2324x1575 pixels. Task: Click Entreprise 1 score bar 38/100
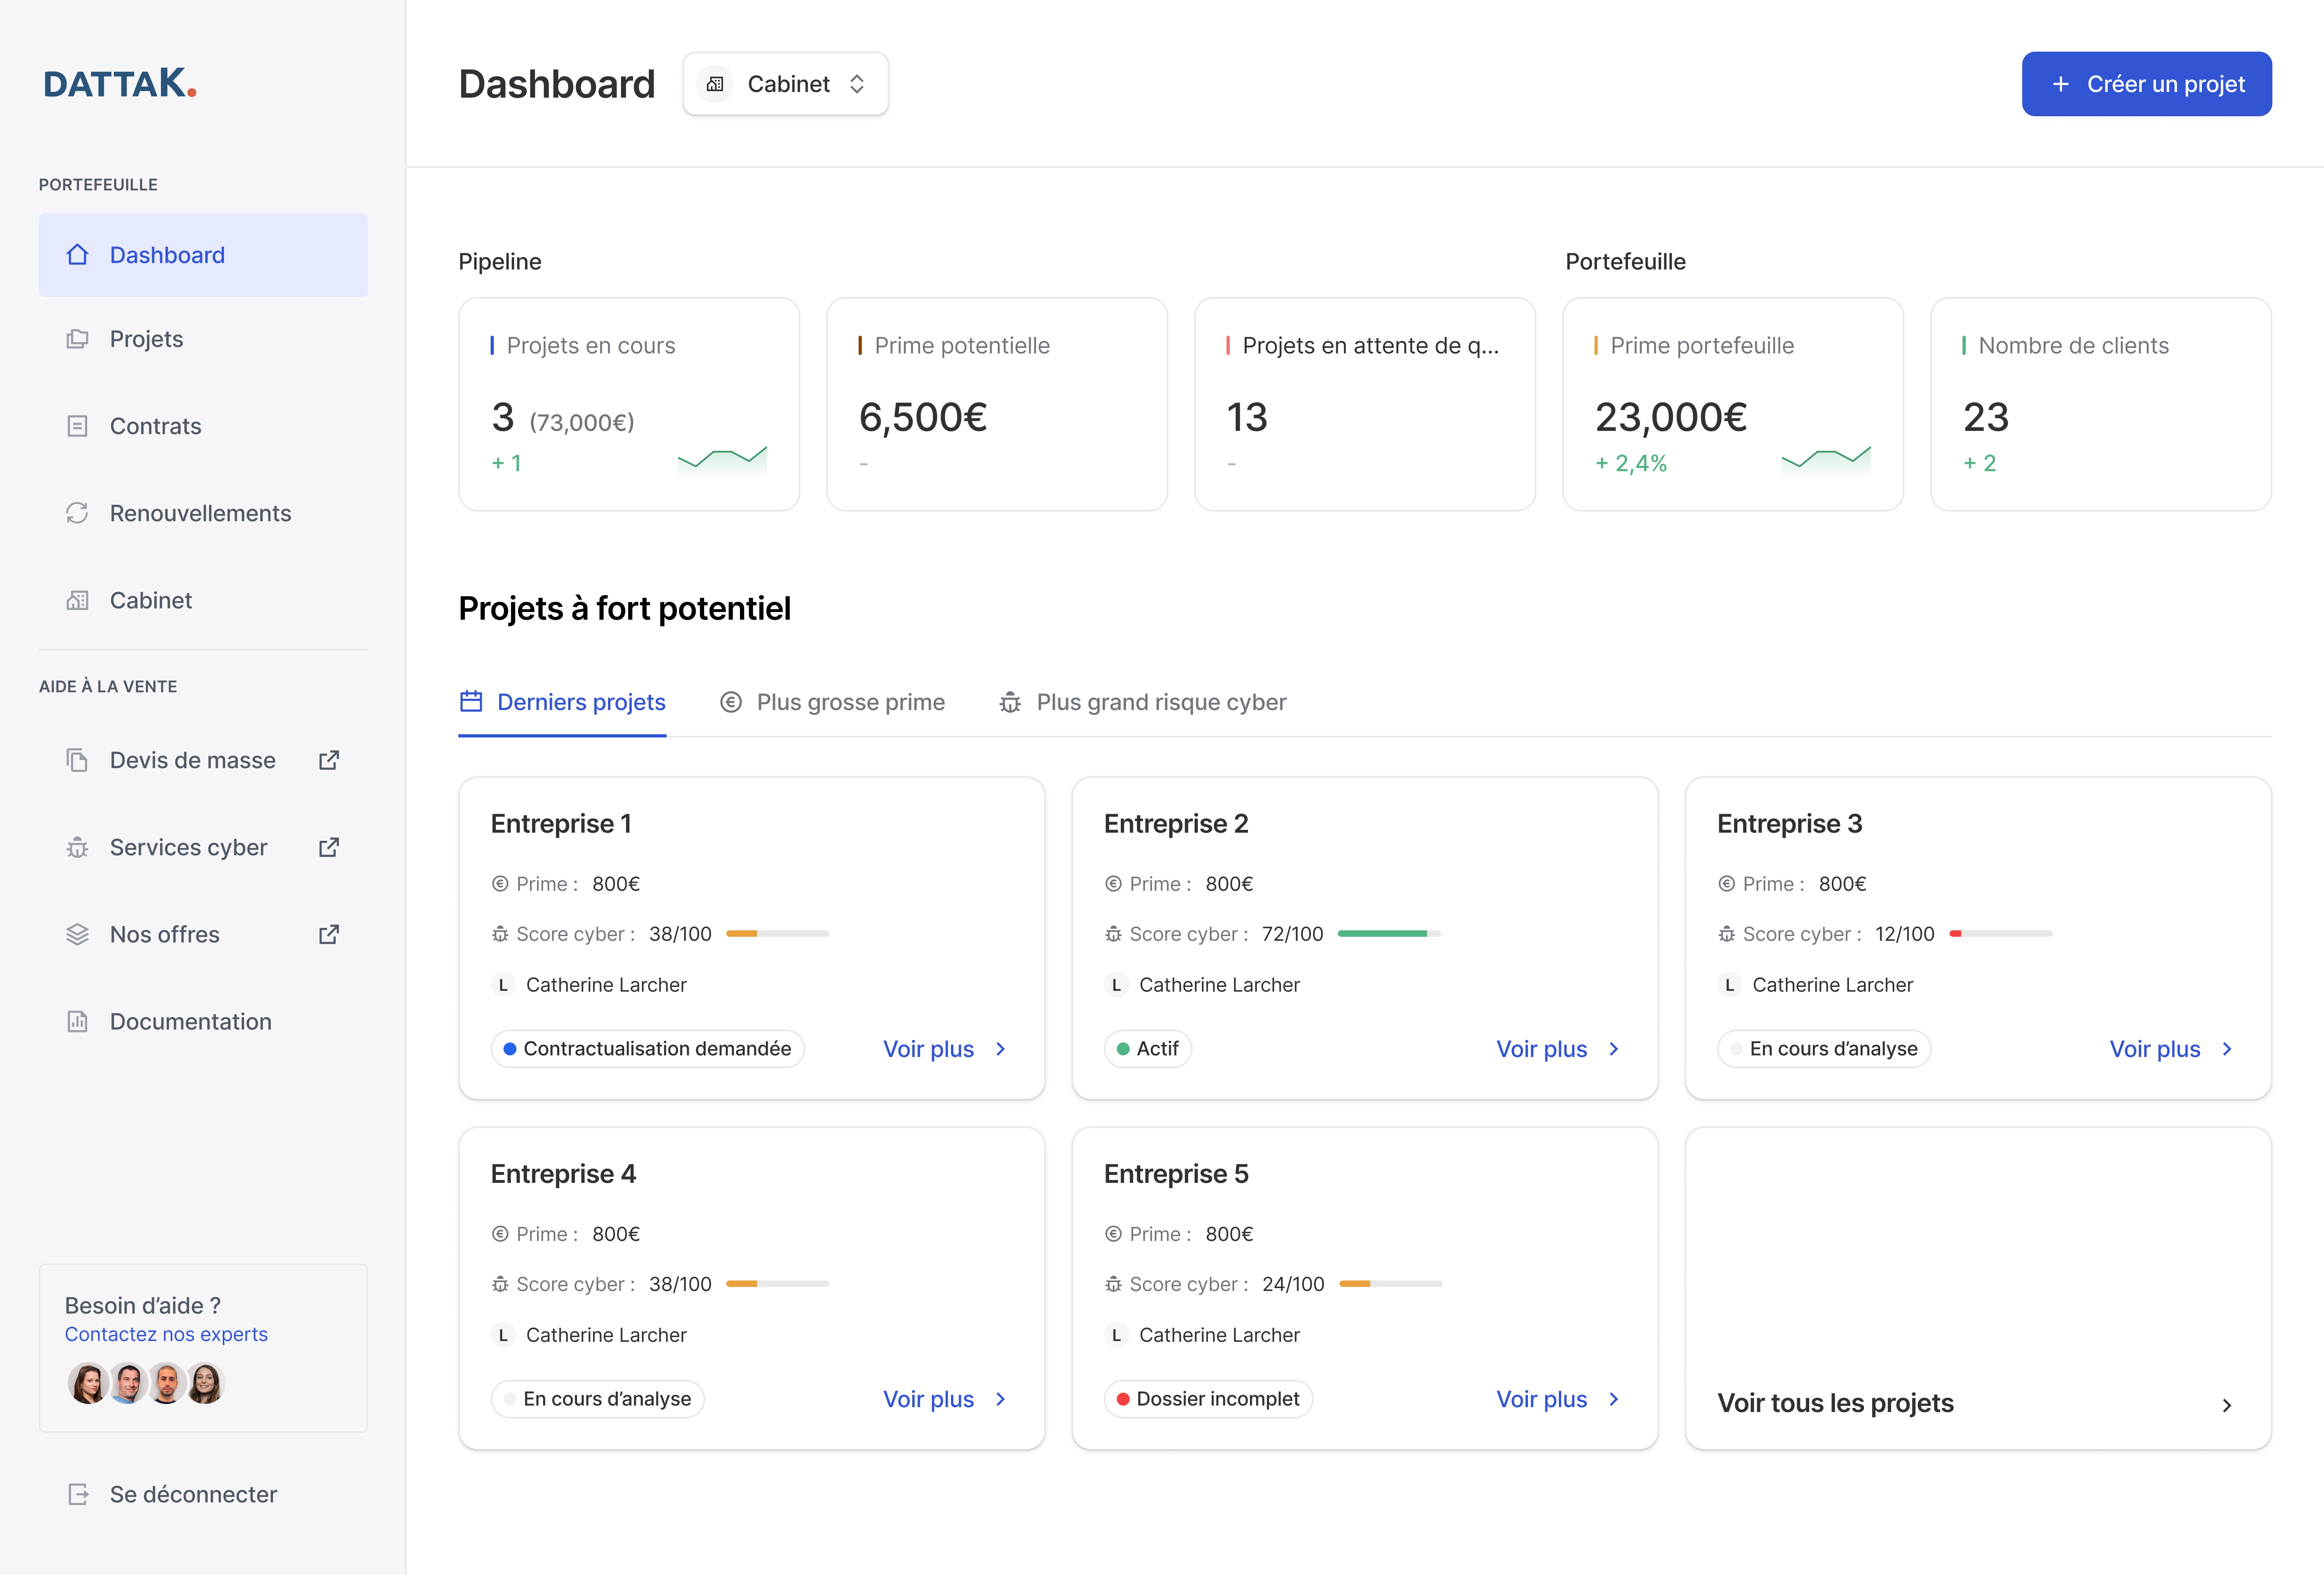coord(777,934)
